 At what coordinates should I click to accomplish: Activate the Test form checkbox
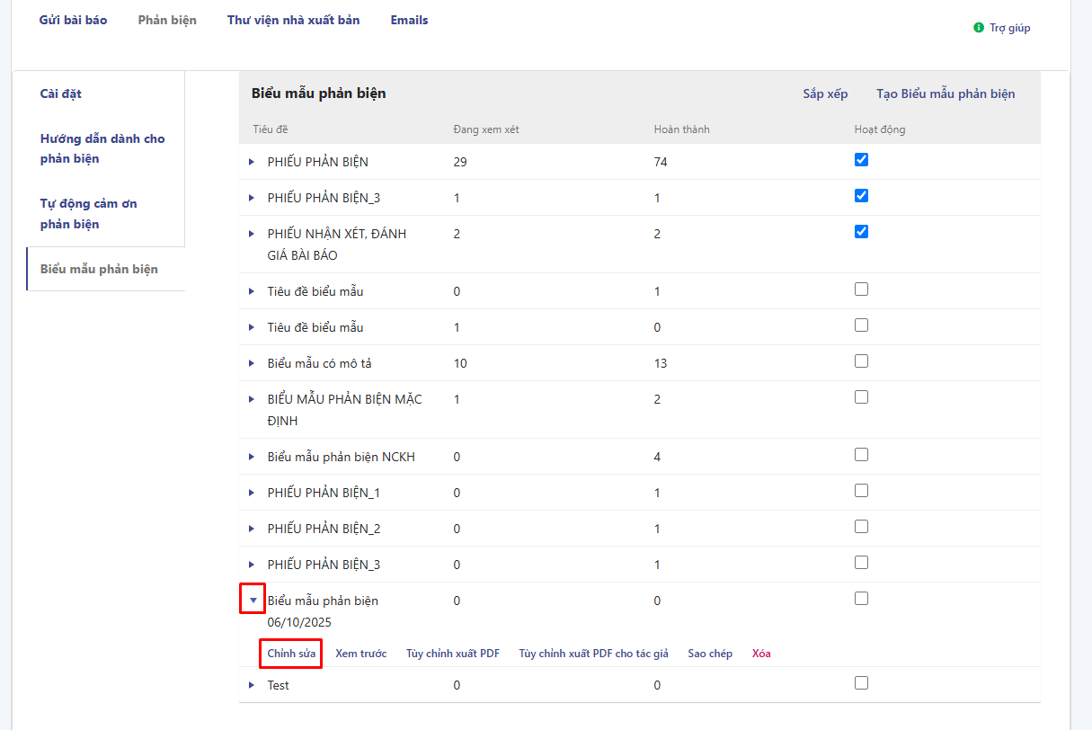(x=861, y=683)
